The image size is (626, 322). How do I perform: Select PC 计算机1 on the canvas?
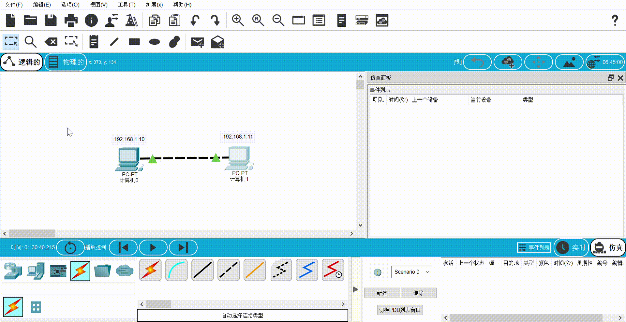pos(239,158)
